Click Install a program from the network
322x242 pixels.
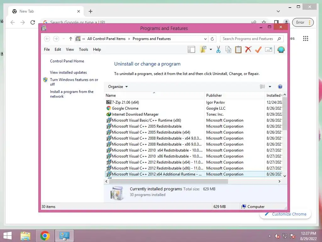(72, 94)
